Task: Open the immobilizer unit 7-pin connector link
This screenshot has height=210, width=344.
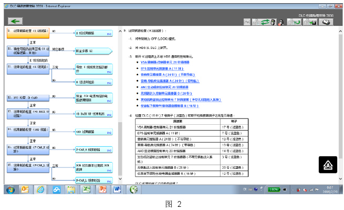Action: point(181,99)
